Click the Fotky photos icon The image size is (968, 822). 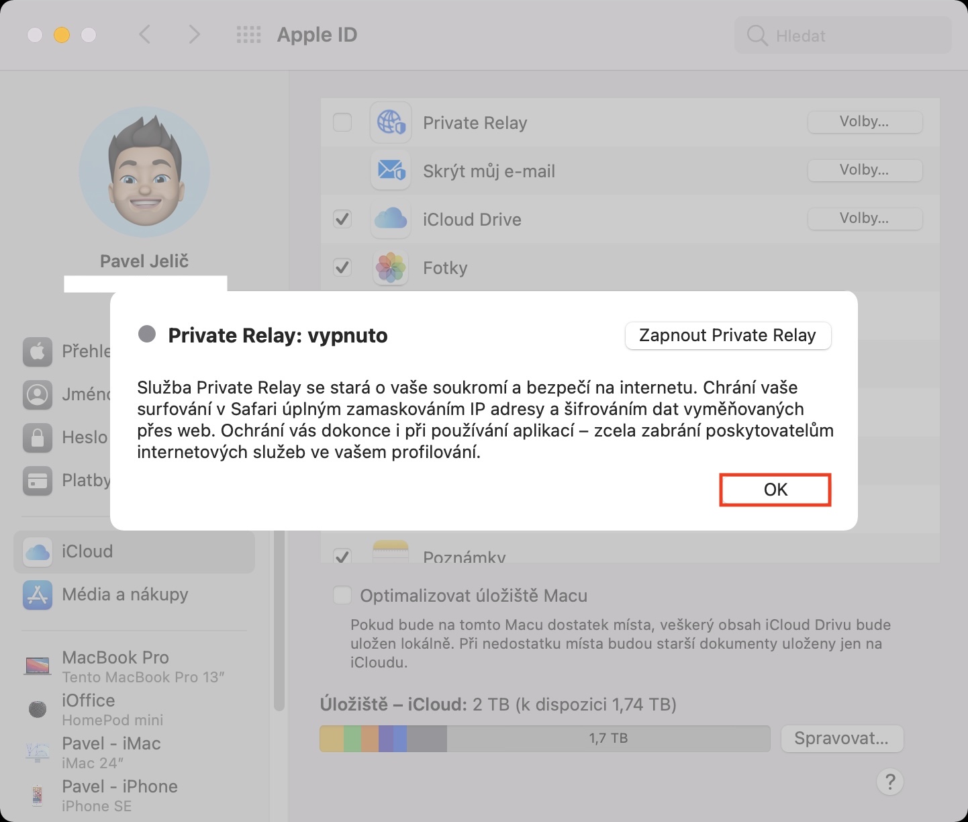391,267
